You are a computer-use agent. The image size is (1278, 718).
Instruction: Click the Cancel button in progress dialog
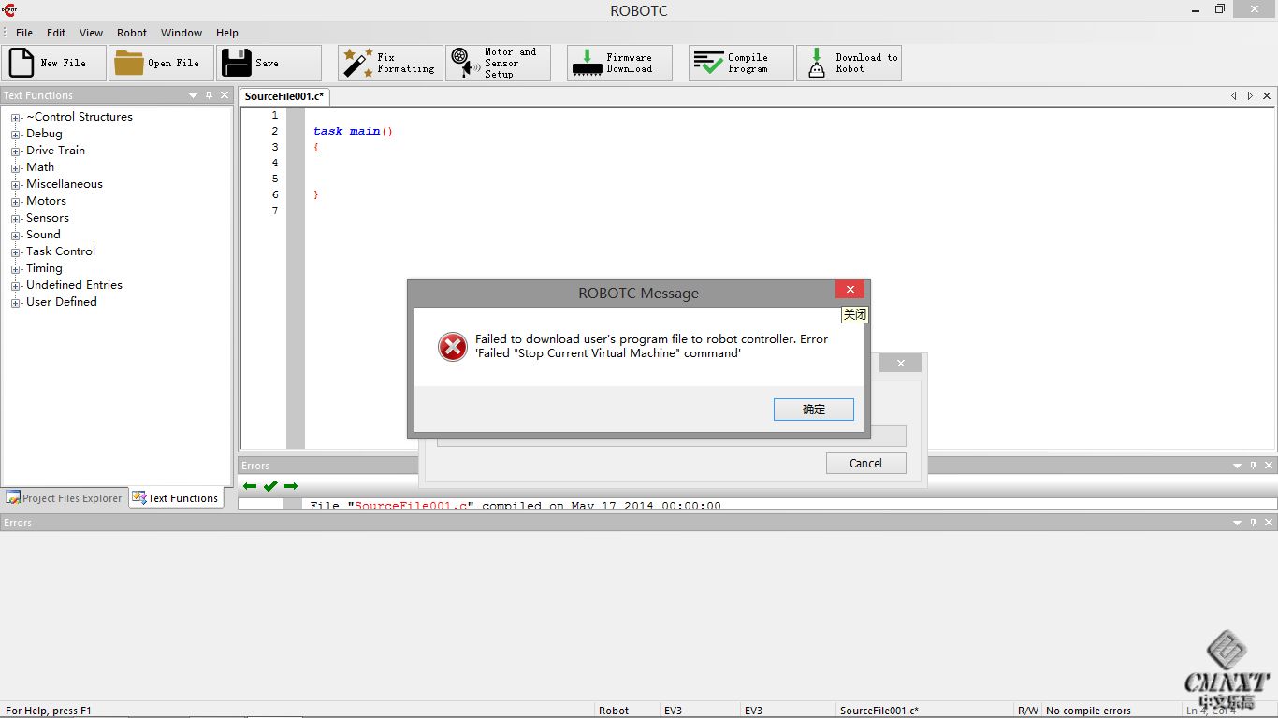865,463
